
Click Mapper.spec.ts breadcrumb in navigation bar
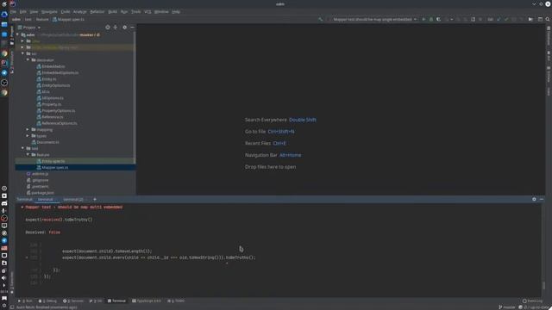[68, 19]
